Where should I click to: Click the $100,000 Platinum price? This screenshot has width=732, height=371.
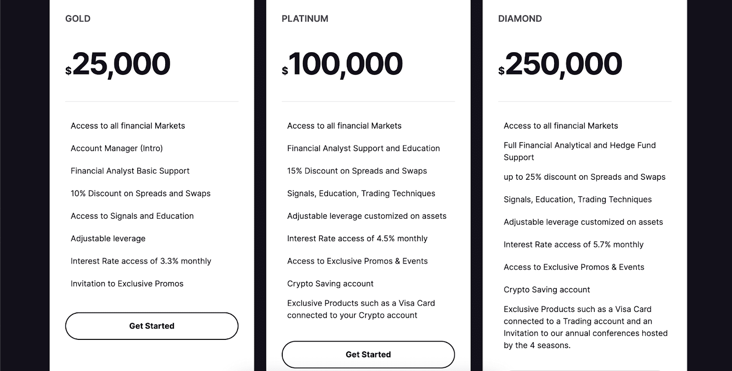(x=342, y=64)
